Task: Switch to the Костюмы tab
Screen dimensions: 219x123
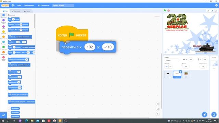Action: coord(16,11)
